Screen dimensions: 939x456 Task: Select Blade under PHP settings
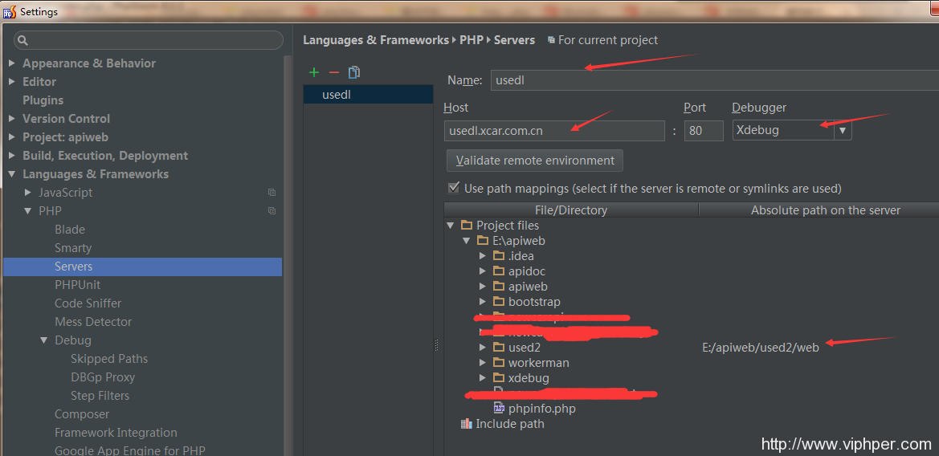click(69, 229)
